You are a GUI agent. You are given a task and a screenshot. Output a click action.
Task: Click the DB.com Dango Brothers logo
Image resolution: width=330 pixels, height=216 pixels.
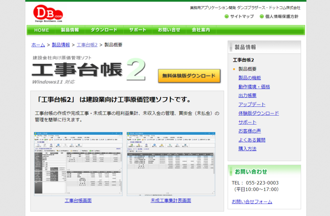pos(48,13)
